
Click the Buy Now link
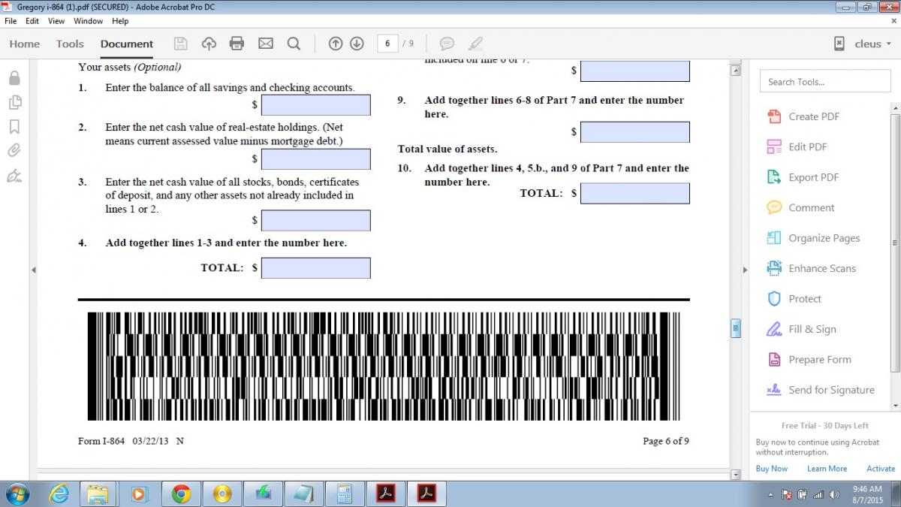772,469
